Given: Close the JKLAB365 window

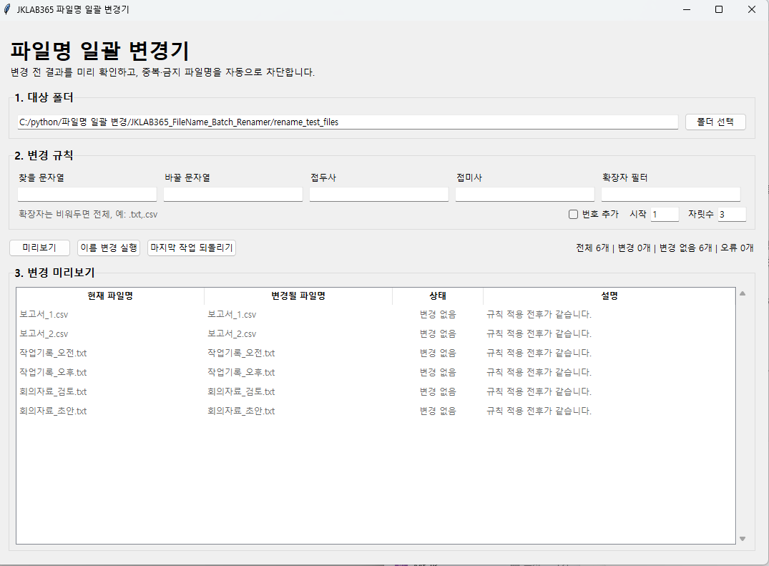Looking at the screenshot, I should tap(751, 9).
